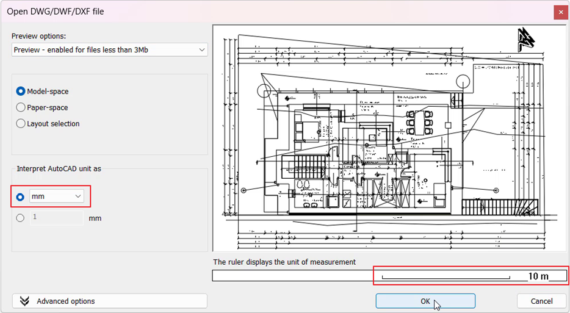The image size is (570, 313).
Task: Close the Open DWG/DWF/DXF file dialog
Action: coord(559,12)
